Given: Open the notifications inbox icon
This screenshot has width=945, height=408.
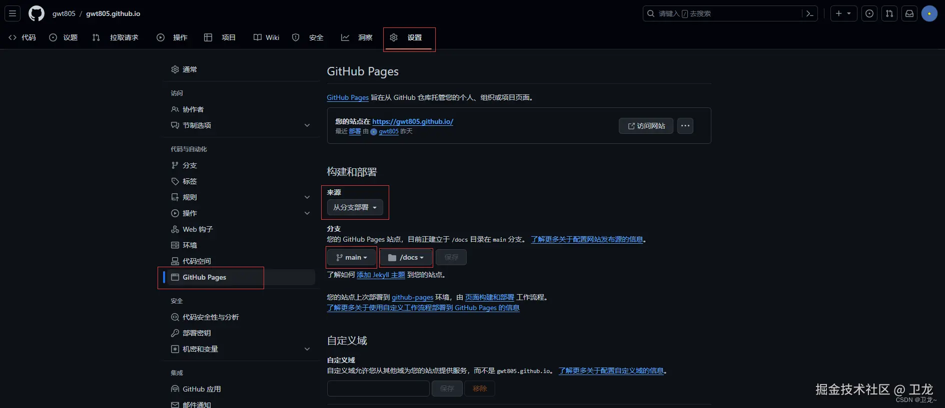Looking at the screenshot, I should 909,13.
